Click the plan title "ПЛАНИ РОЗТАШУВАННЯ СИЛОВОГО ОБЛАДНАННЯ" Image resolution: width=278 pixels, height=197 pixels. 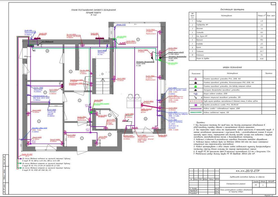[93, 10]
